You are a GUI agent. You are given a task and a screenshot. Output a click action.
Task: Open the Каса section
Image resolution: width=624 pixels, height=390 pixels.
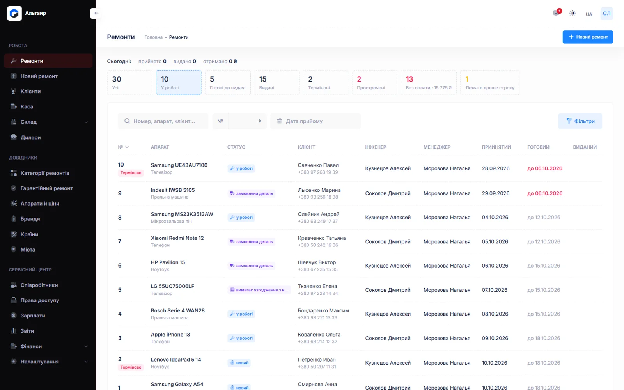pos(48,106)
